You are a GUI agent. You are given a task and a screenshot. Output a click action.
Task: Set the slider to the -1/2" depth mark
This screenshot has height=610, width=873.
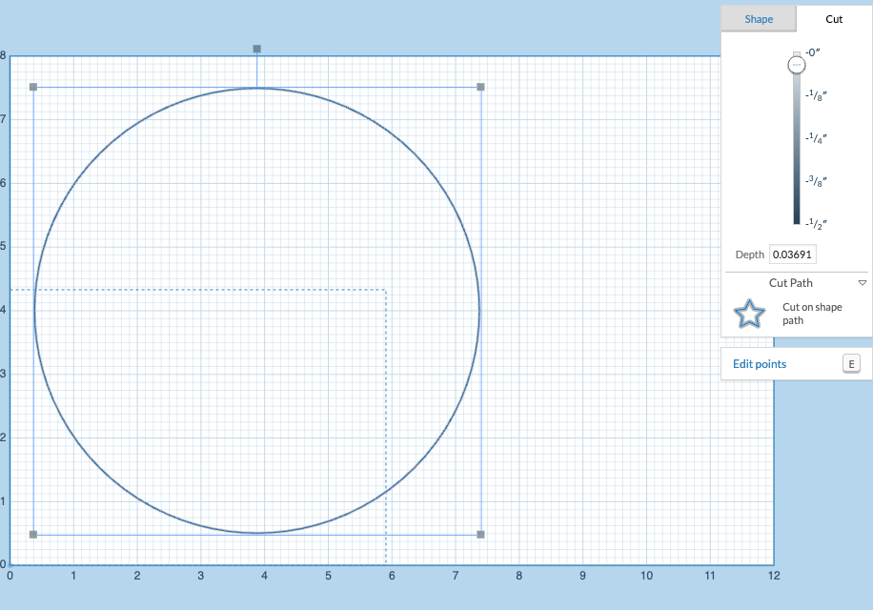(797, 224)
